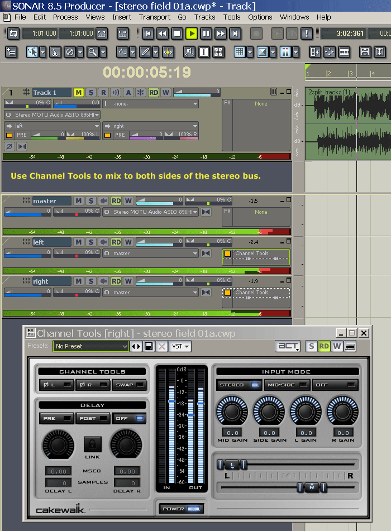Screen dimensions: 391x531
Task: Expand Track 1 input device dropdown
Action: point(53,114)
